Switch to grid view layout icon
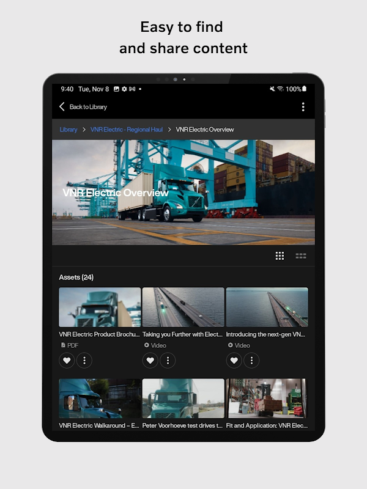367x489 pixels. click(x=280, y=256)
